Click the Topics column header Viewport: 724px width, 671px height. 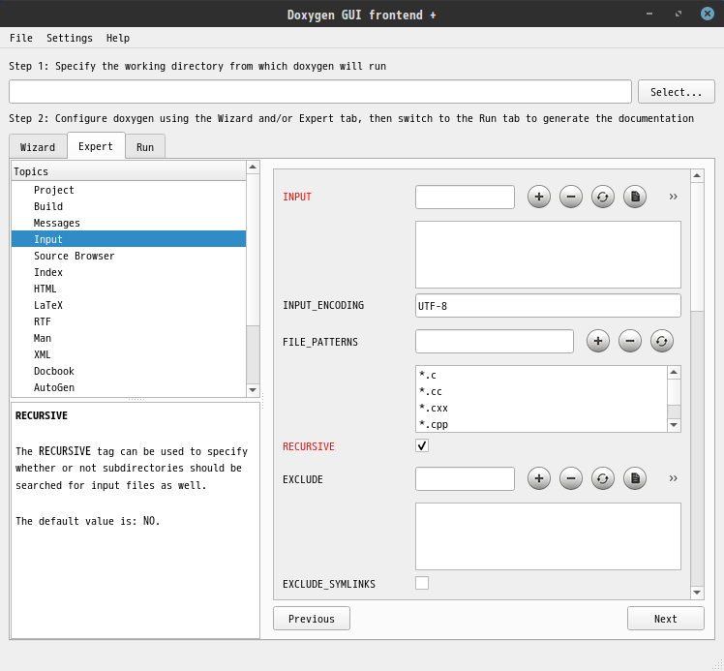(129, 171)
